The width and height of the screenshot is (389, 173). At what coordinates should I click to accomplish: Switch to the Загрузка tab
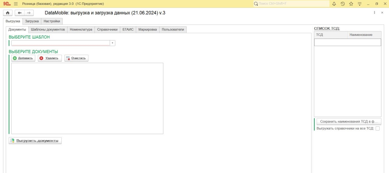point(32,21)
